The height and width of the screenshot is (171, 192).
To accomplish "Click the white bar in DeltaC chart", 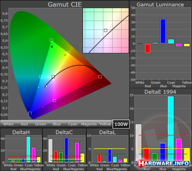I will coord(51,151).
